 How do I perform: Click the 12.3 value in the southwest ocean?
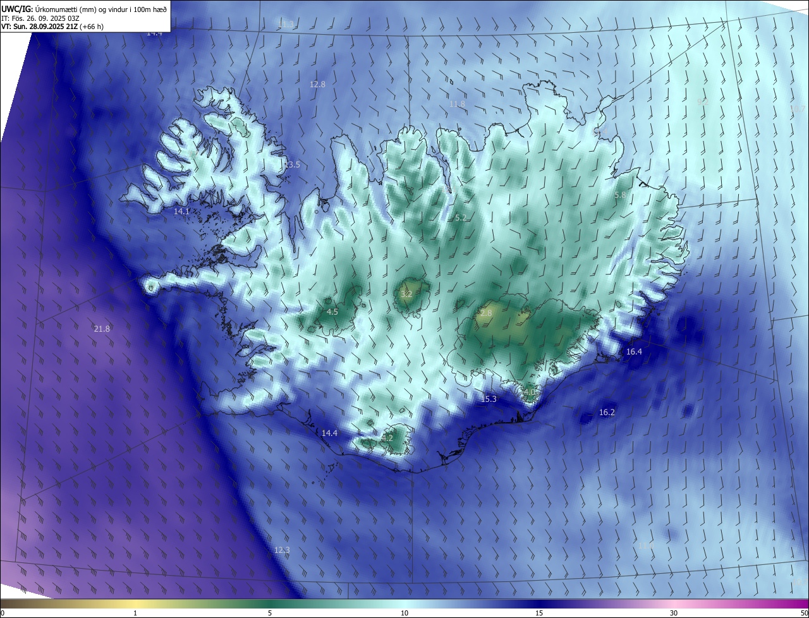coord(282,550)
